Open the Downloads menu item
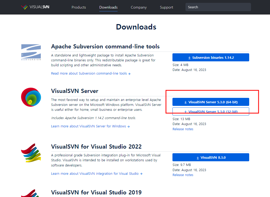Viewport: 270px width, 197px height. 108,7
